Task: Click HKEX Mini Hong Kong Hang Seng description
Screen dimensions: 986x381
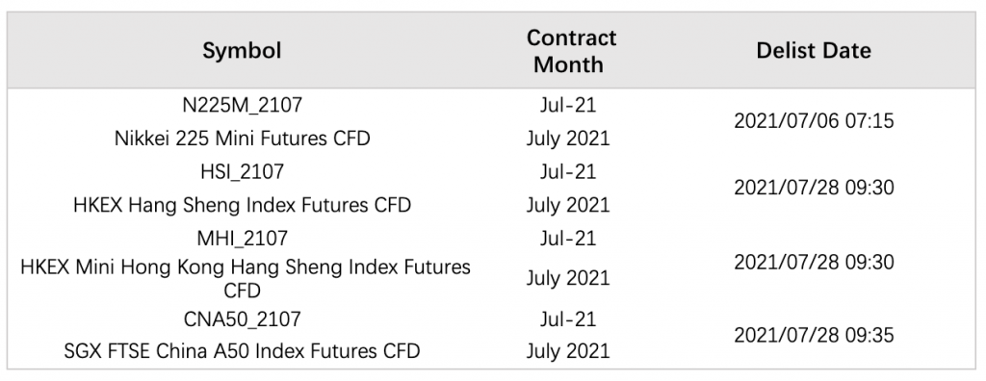Action: click(246, 278)
